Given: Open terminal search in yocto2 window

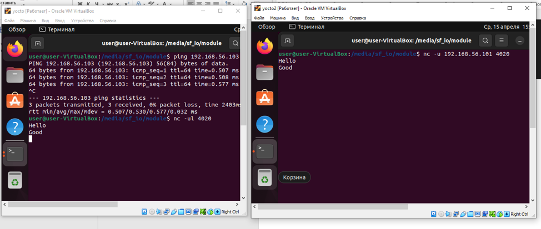Looking at the screenshot, I should [x=485, y=40].
